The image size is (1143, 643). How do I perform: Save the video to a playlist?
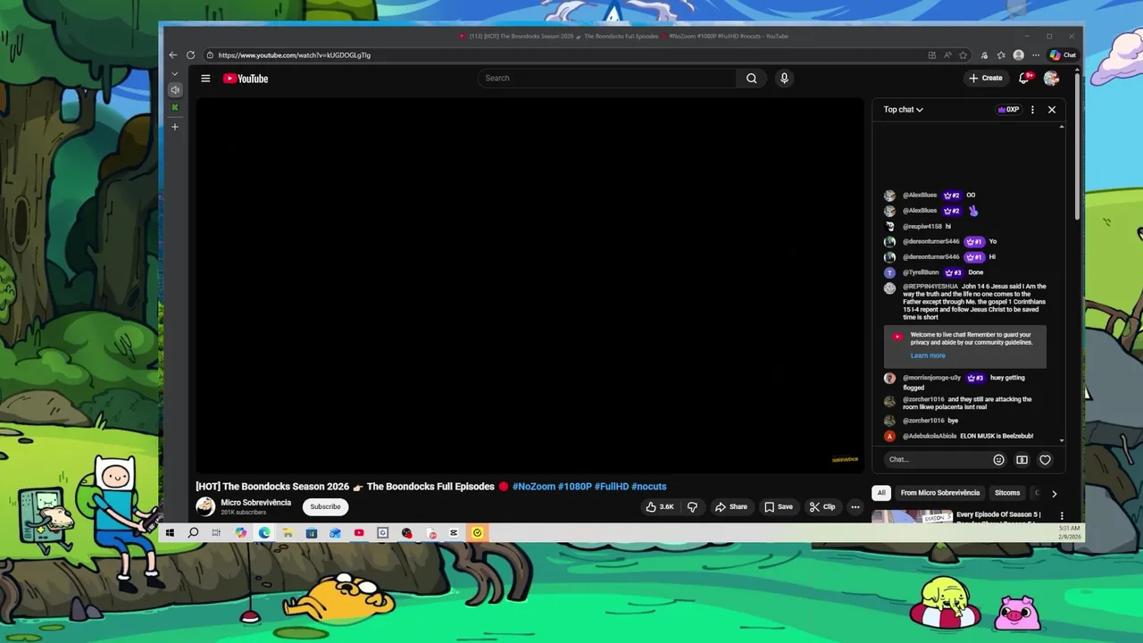[778, 506]
